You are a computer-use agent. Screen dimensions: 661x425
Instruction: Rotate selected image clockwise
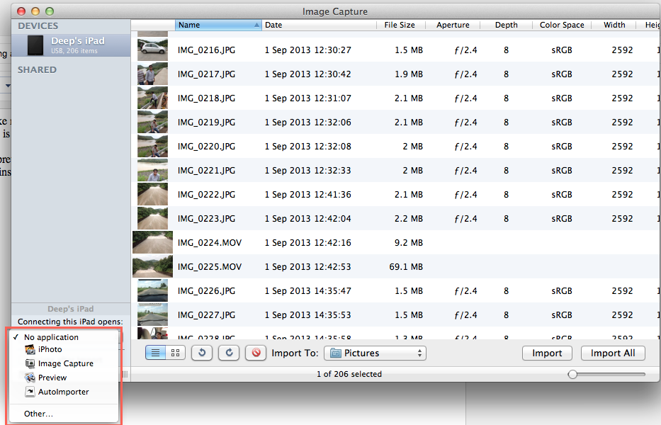tap(229, 353)
